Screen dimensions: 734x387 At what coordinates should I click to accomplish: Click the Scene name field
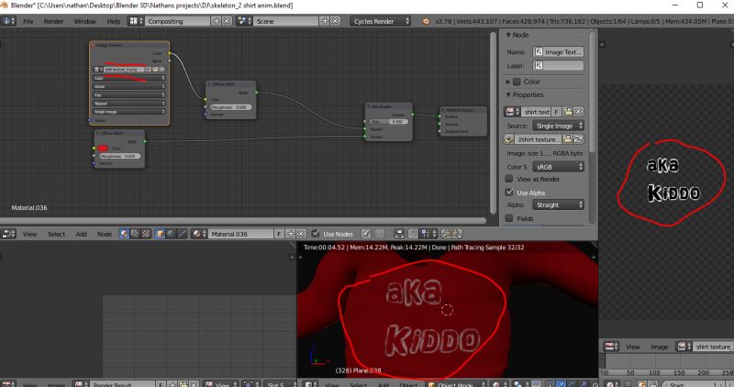[x=286, y=21]
